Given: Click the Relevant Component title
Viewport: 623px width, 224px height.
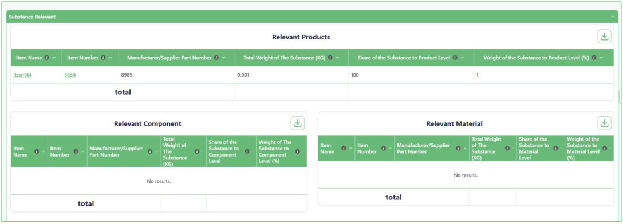Looking at the screenshot, I should 147,123.
